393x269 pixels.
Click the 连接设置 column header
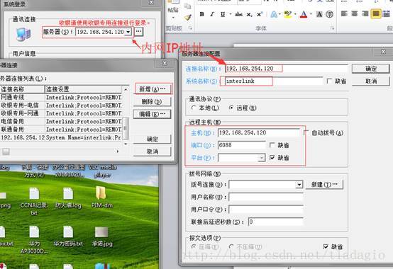click(x=83, y=89)
